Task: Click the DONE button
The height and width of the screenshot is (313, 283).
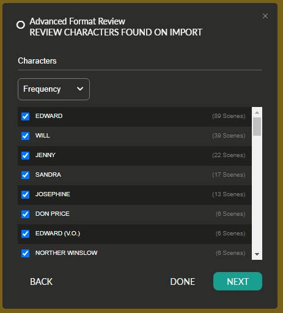Action: click(183, 282)
